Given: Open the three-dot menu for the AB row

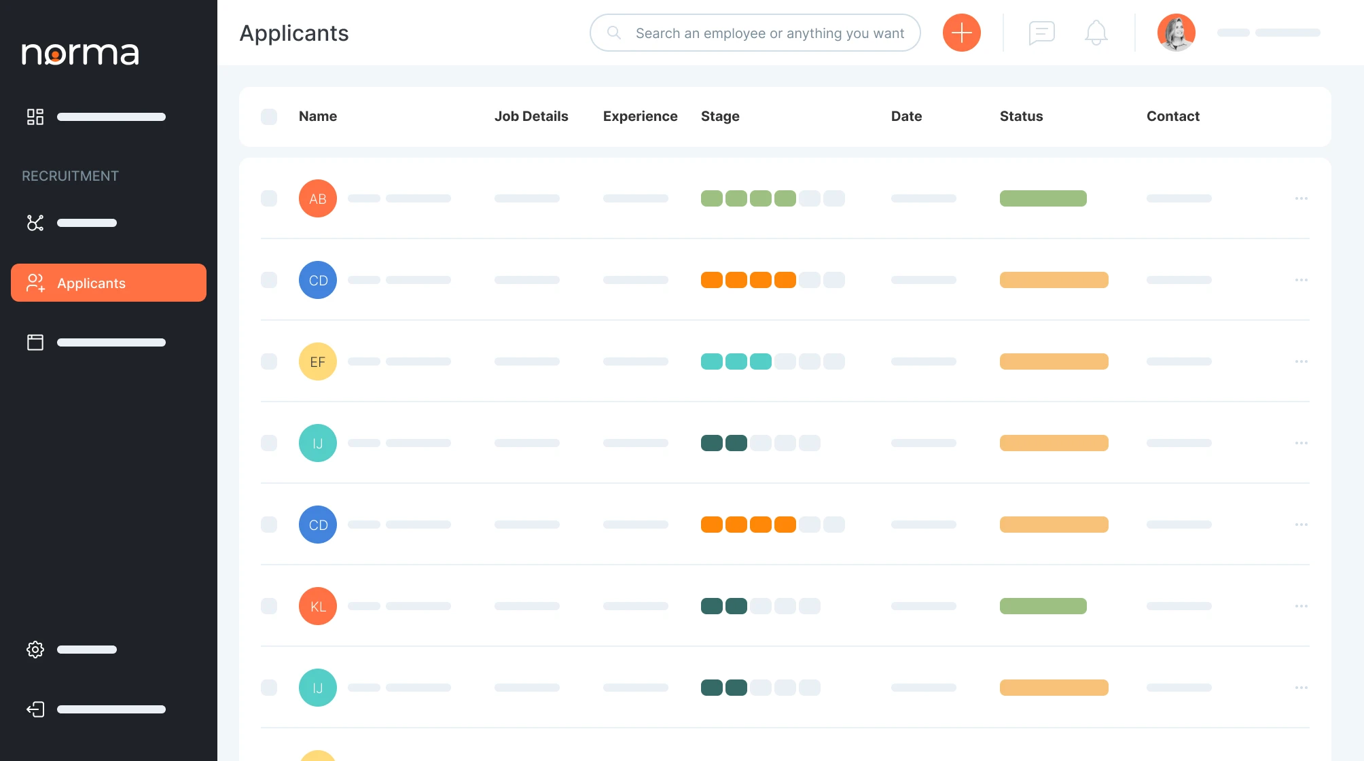Looking at the screenshot, I should coord(1301,198).
